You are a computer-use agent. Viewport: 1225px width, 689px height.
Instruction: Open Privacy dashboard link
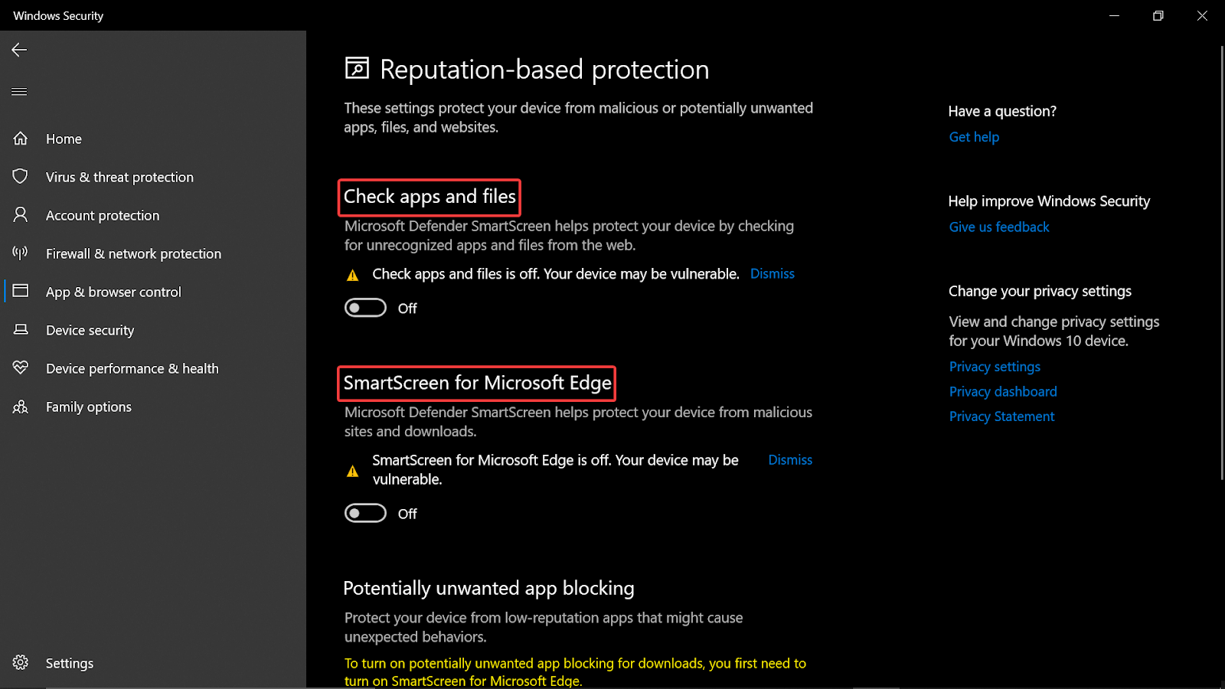[1002, 391]
